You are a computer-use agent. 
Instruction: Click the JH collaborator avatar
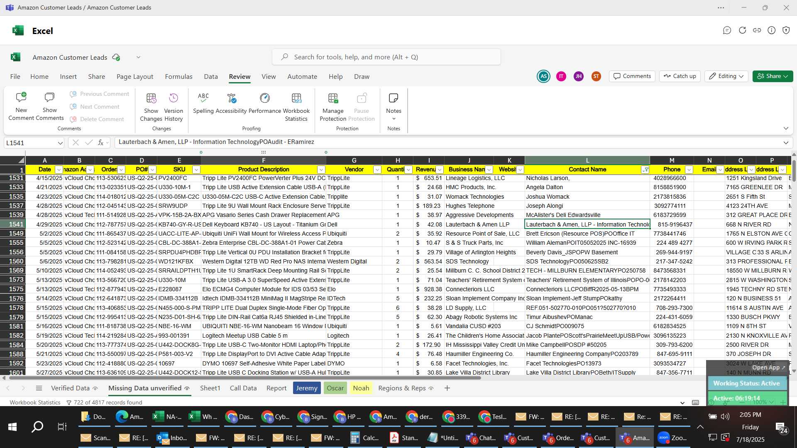click(579, 76)
